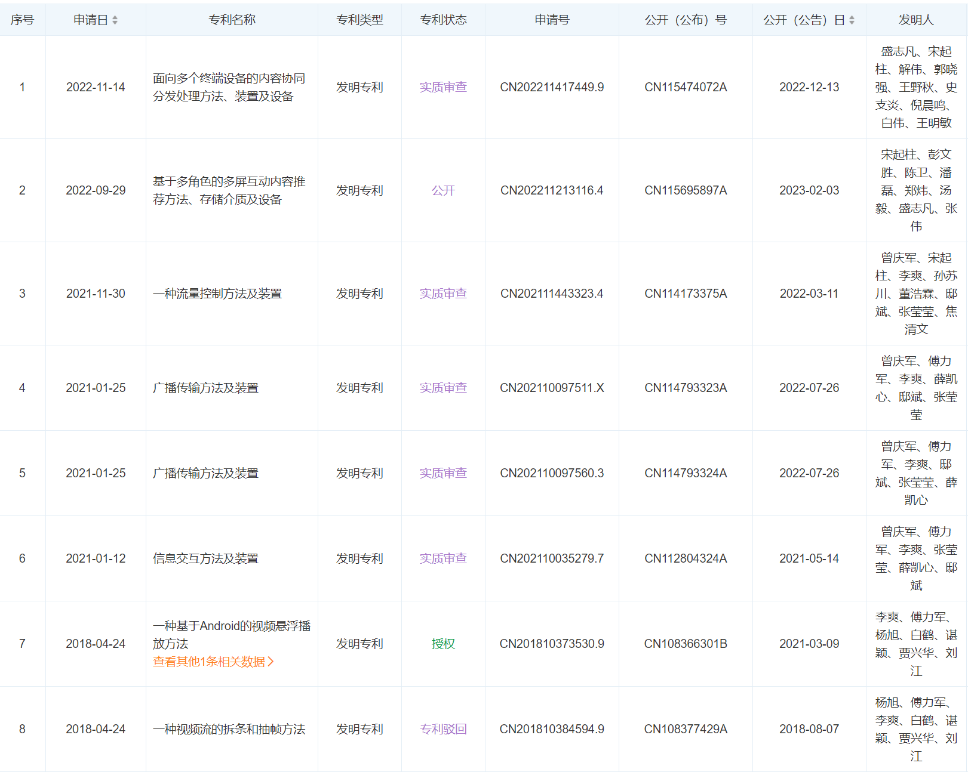Click application date 2022-09-29
This screenshot has width=968, height=775.
pyautogui.click(x=96, y=190)
